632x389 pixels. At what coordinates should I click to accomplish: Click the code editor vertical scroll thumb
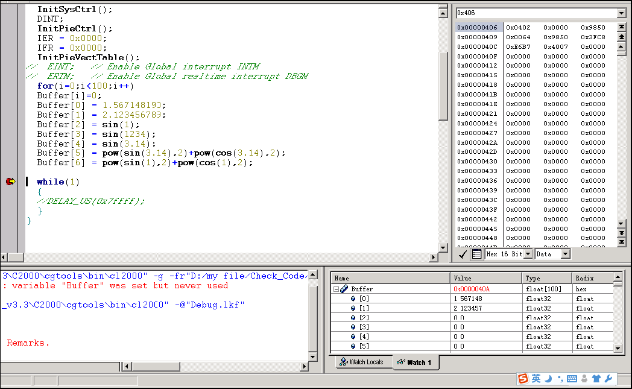443,86
